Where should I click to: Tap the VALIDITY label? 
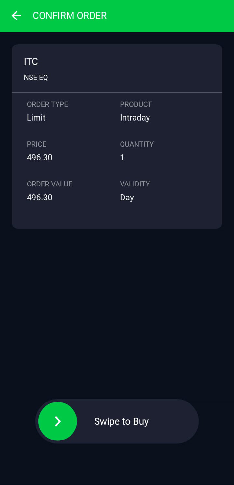pos(135,184)
